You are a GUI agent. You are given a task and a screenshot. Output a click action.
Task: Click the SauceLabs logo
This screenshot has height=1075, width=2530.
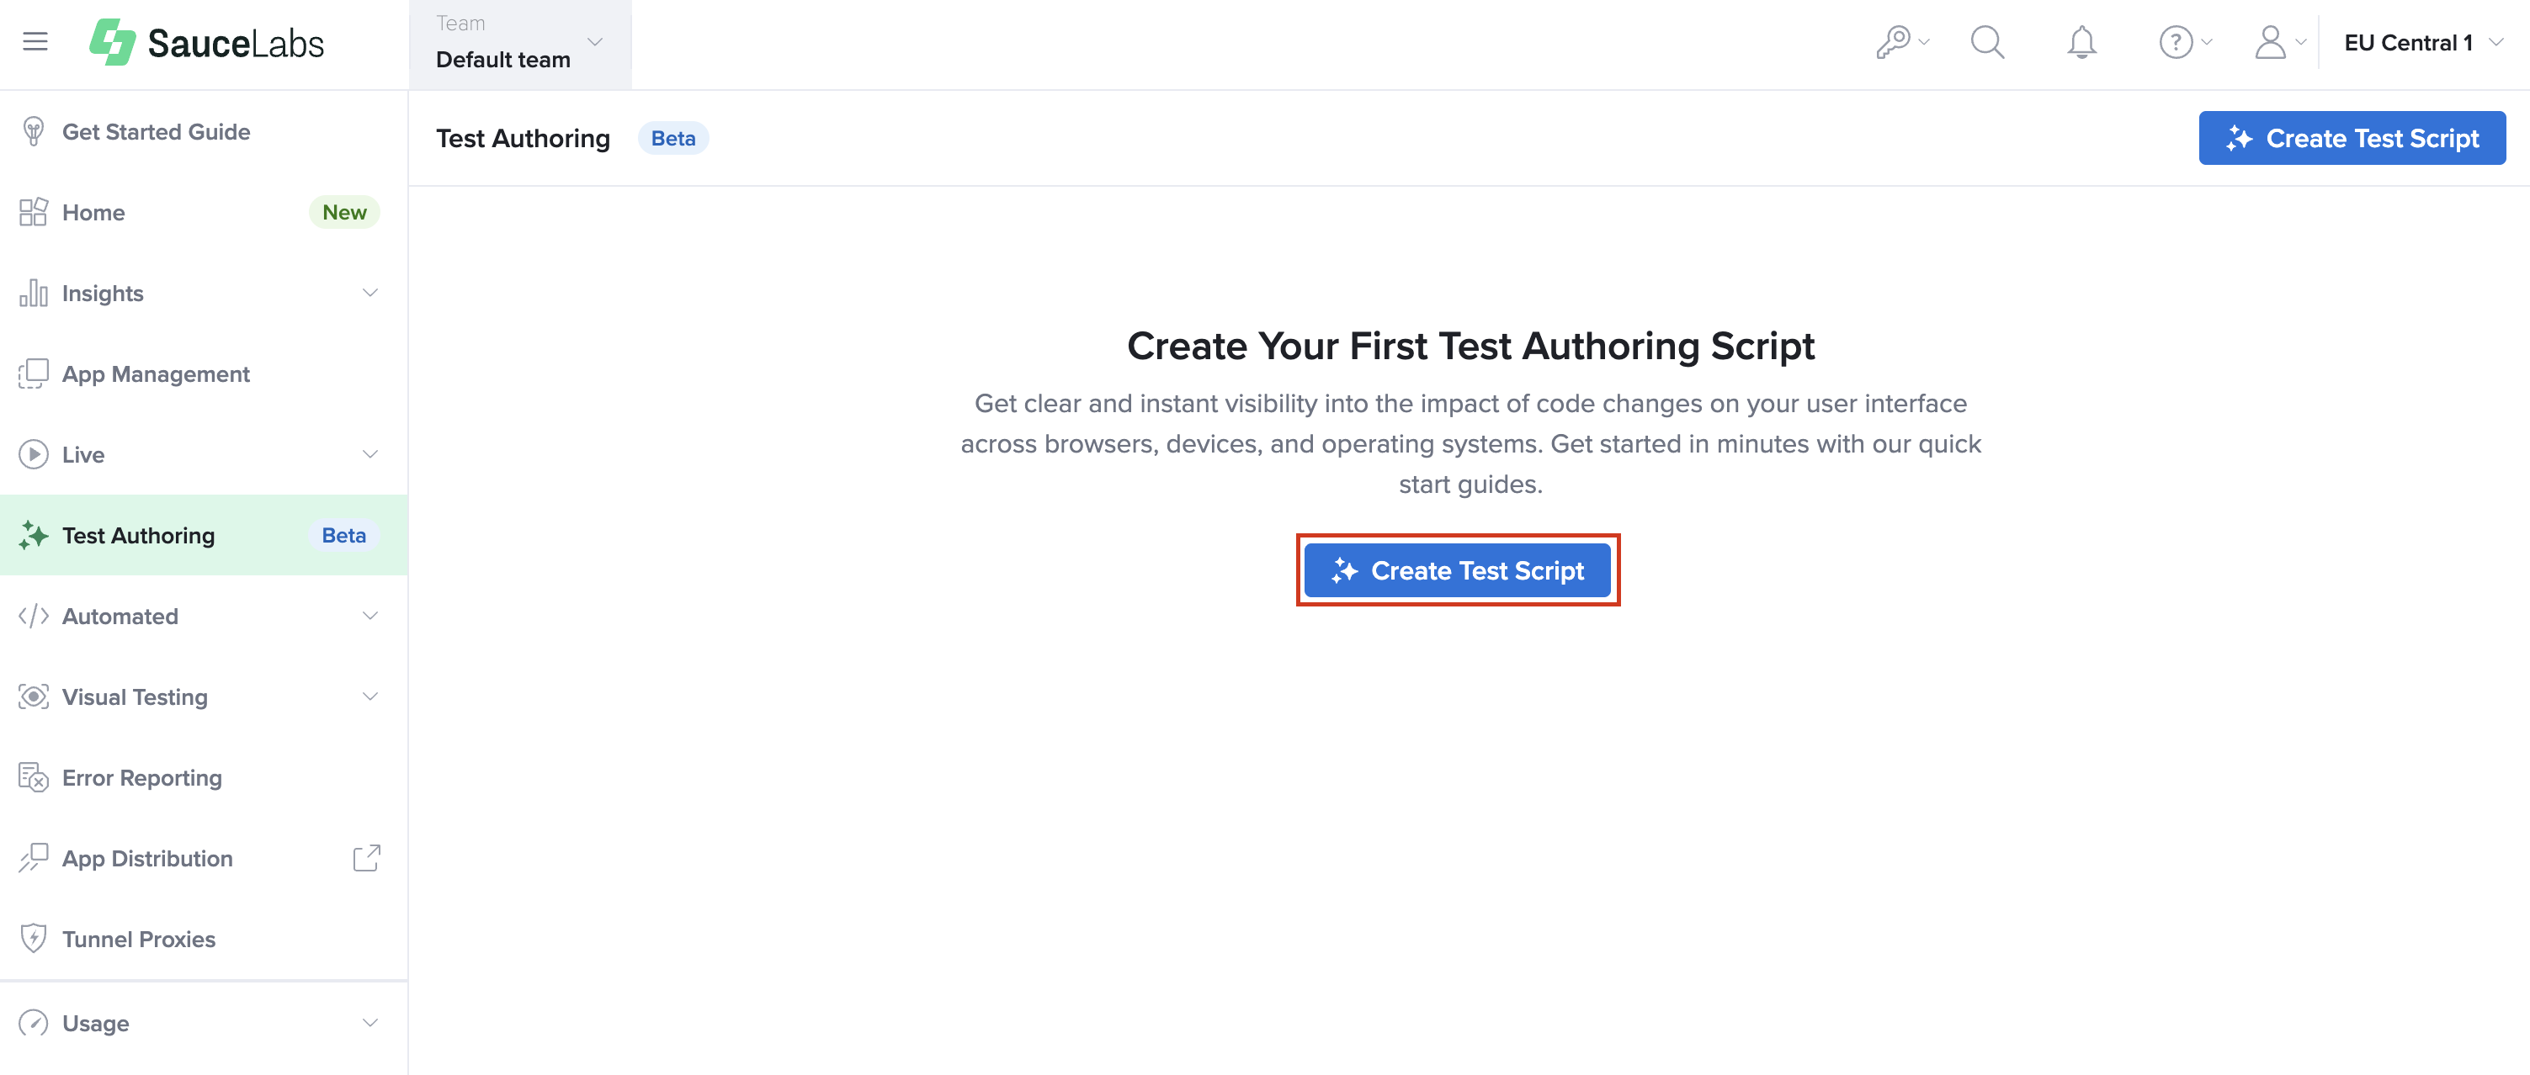(206, 42)
